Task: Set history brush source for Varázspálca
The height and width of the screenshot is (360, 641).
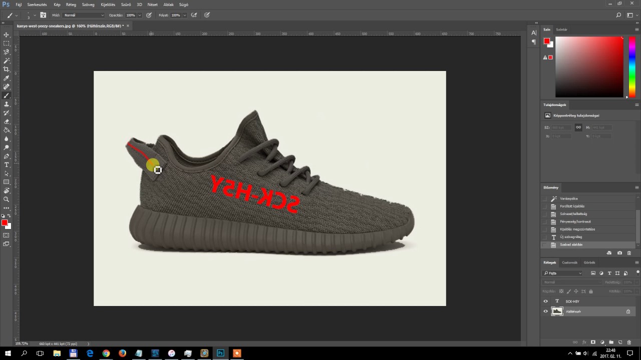Action: pos(545,198)
